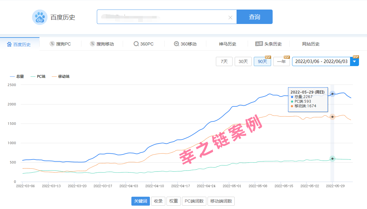Toggle the PC端 legend series
367x209 pixels.
coord(38,77)
